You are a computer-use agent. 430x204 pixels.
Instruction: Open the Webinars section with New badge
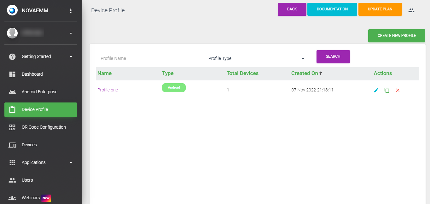[31, 198]
